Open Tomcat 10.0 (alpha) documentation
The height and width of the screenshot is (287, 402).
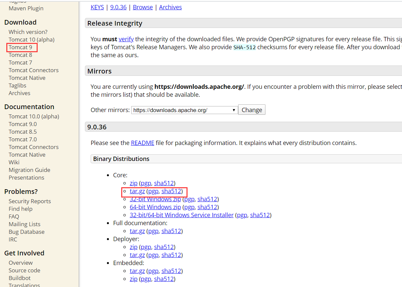(x=34, y=116)
